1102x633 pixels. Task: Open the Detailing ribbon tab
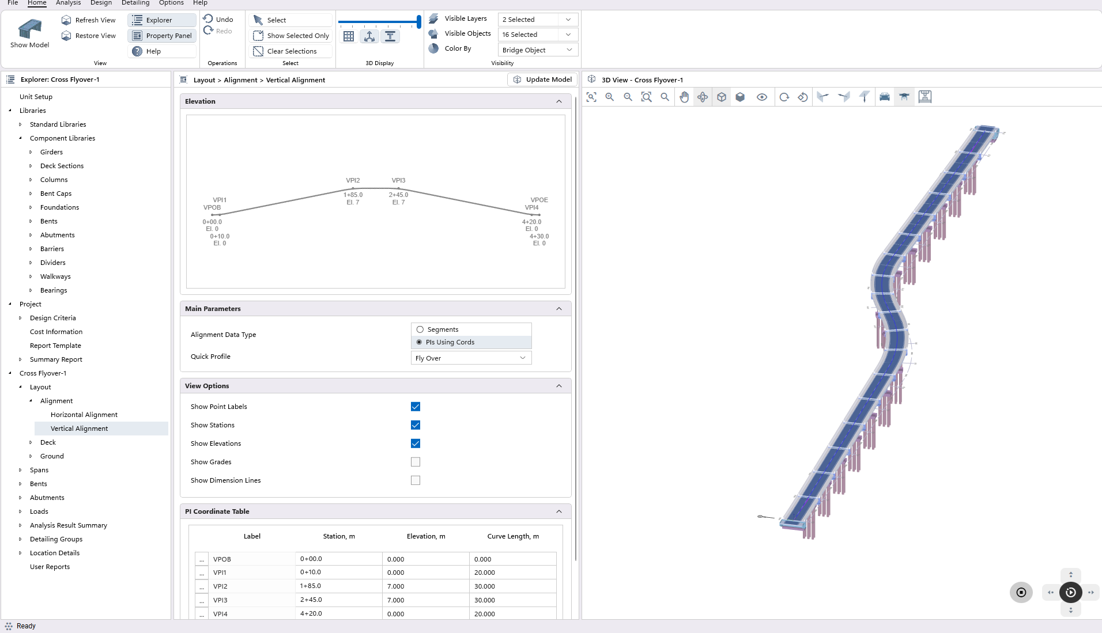click(135, 3)
